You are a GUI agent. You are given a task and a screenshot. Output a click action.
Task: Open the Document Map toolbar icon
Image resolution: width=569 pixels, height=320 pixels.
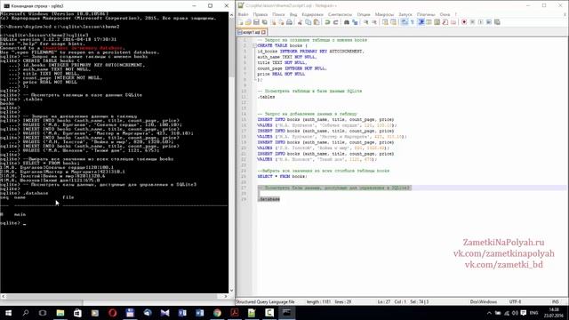point(437,22)
